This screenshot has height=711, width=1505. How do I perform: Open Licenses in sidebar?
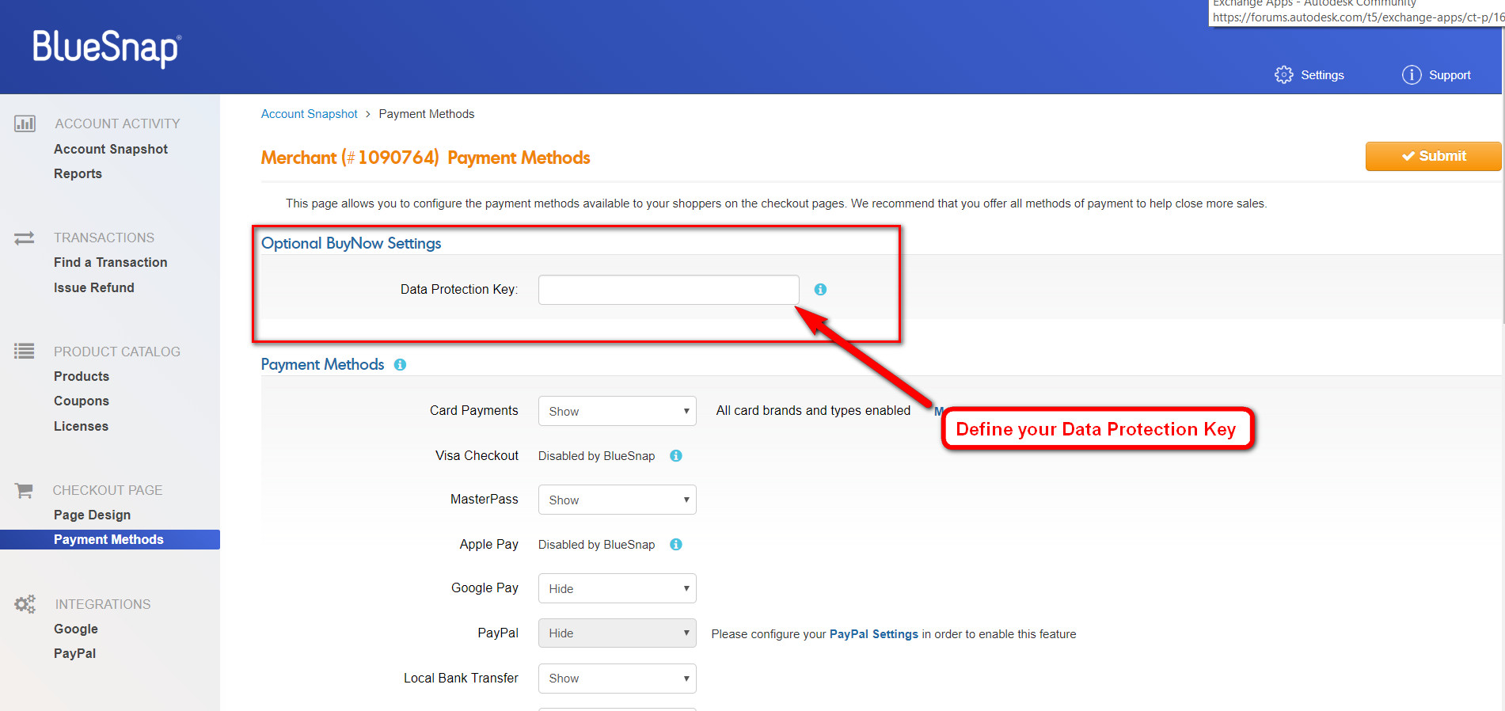81,426
